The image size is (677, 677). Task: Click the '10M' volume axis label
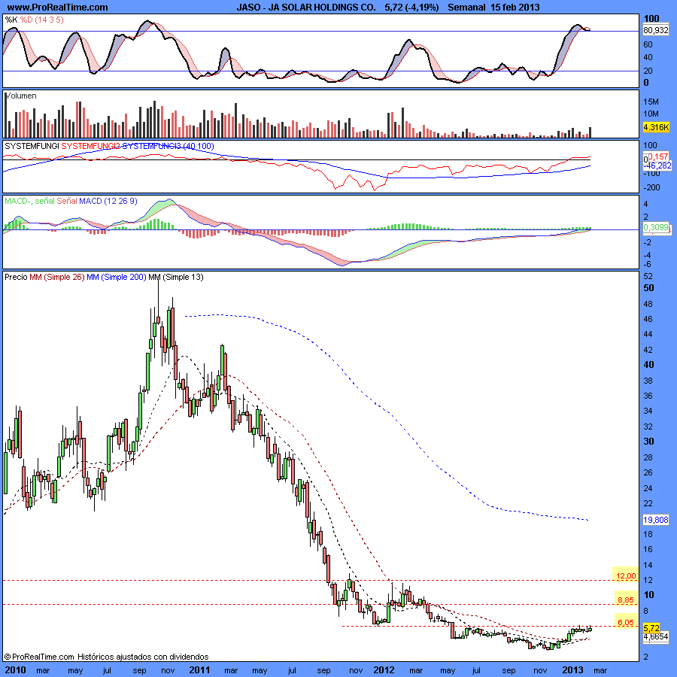point(651,114)
